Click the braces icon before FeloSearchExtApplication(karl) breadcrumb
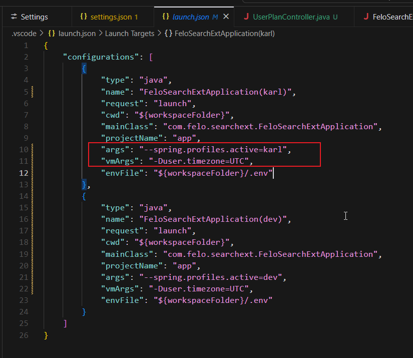Screen dimensions: 413x358 tap(168, 34)
